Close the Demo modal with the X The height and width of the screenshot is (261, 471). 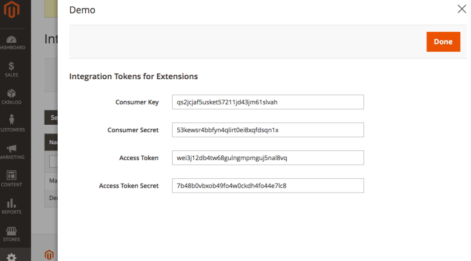pyautogui.click(x=461, y=9)
